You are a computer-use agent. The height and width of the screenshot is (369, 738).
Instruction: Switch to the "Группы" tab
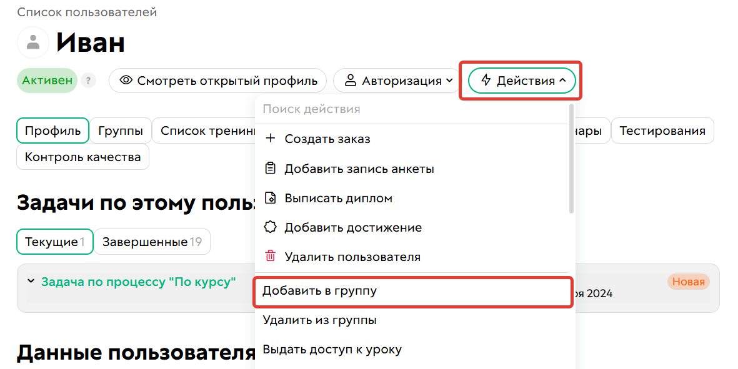click(120, 130)
